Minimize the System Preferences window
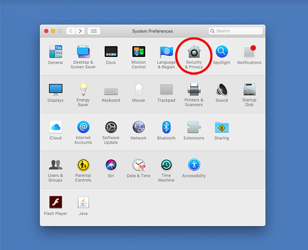The image size is (308, 250). coord(53,31)
